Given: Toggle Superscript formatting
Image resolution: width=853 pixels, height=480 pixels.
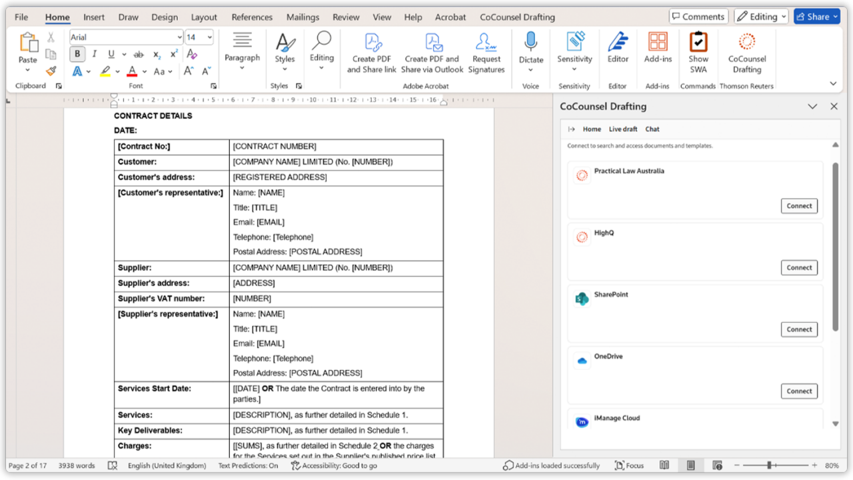Looking at the screenshot, I should pos(174,54).
